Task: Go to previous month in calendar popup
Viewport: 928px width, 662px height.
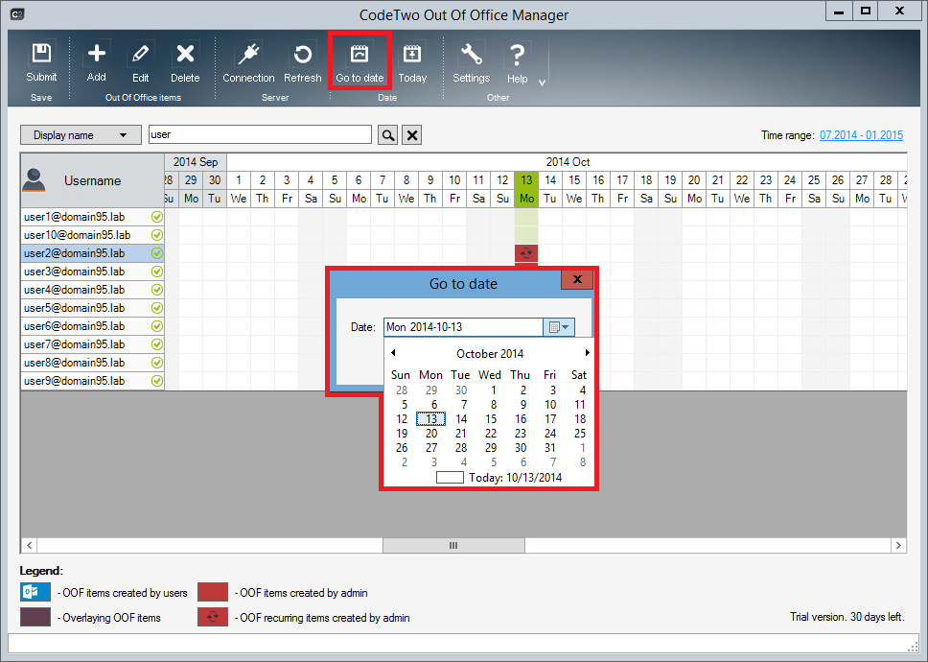Action: click(393, 353)
